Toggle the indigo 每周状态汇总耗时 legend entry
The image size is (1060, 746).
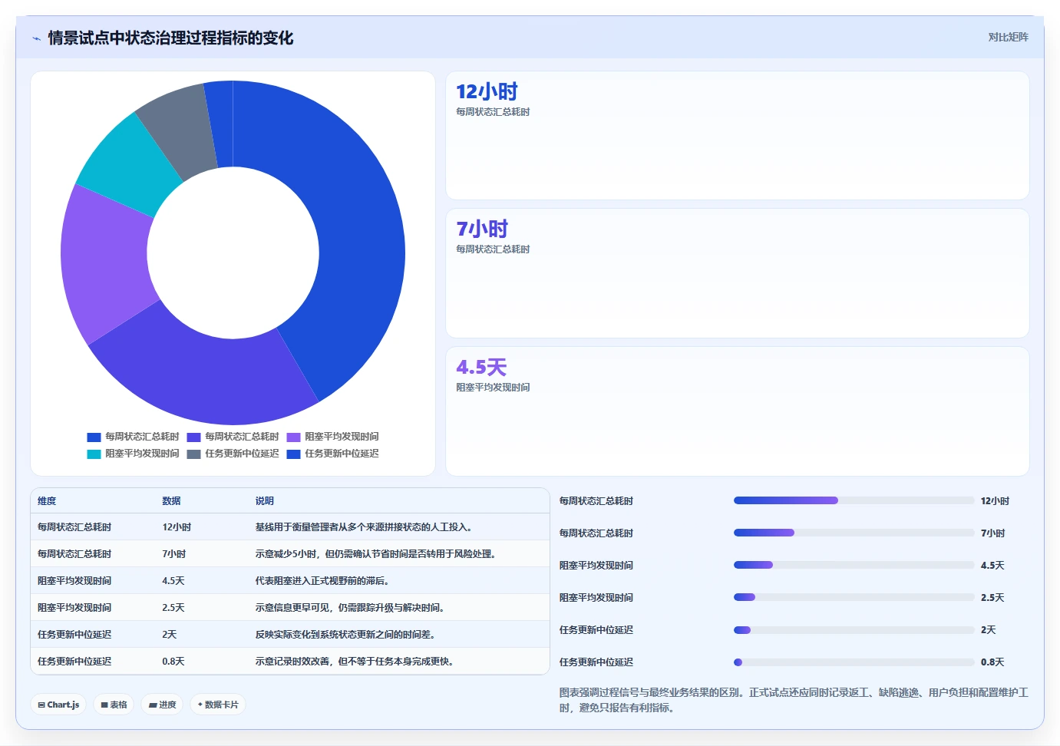point(233,437)
